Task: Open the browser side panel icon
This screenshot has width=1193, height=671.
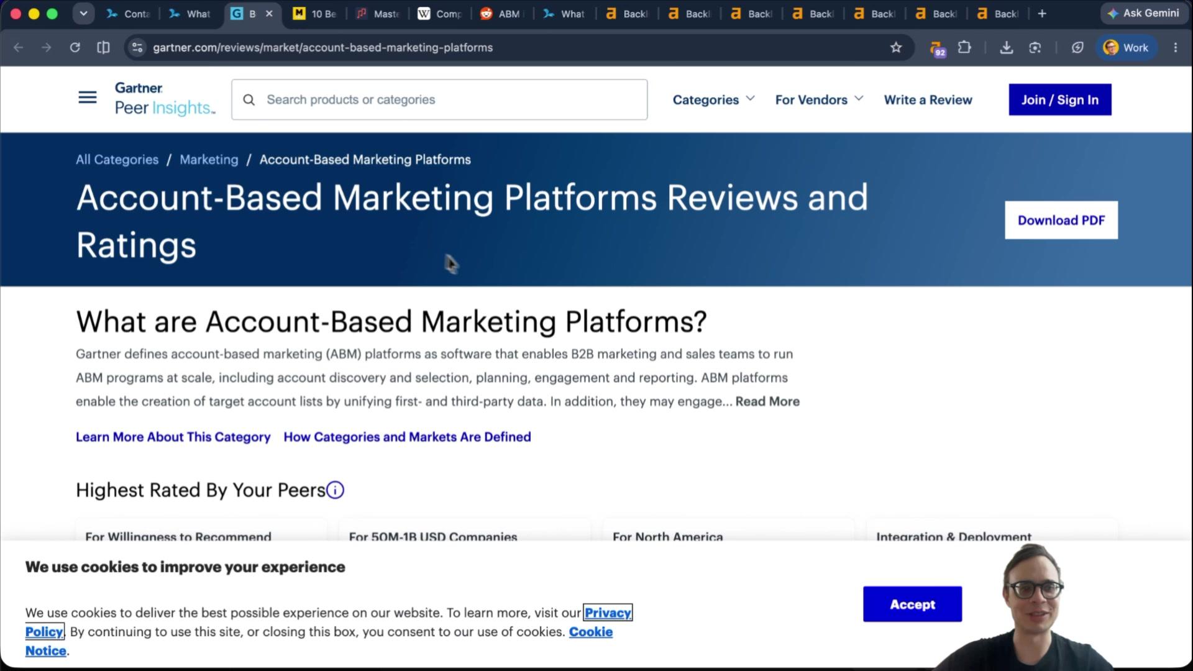Action: [x=103, y=47]
